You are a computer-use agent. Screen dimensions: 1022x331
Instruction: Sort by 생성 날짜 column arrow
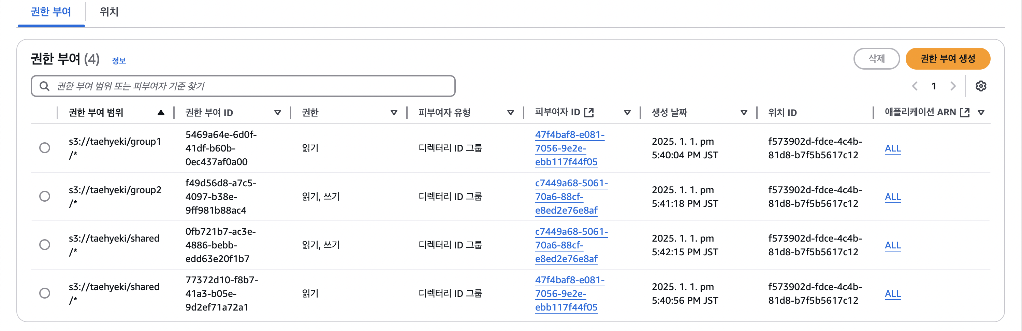click(x=744, y=113)
